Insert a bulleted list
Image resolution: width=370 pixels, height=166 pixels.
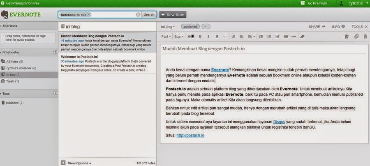point(269,37)
